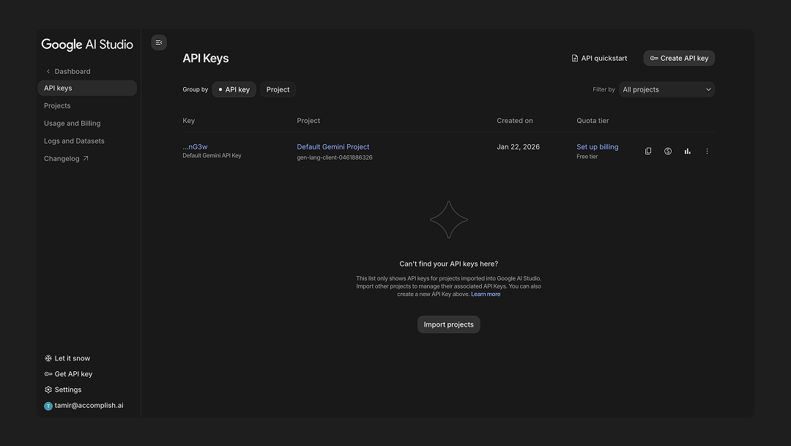Select API keys in sidebar

[x=87, y=88]
